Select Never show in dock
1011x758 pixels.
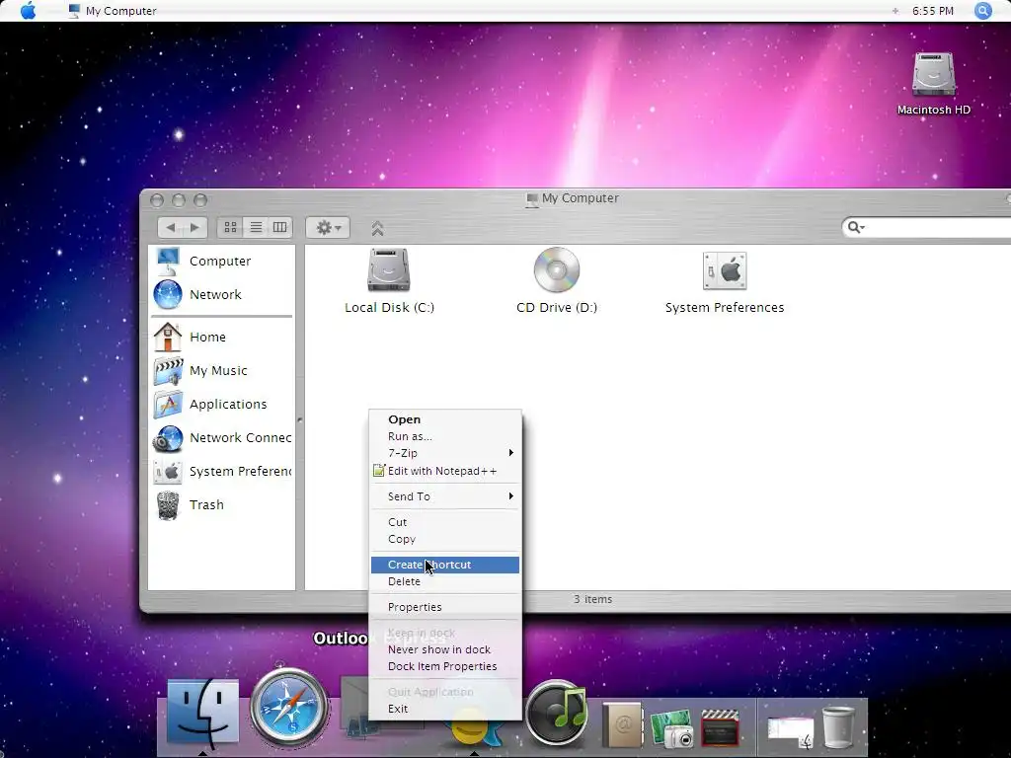click(x=445, y=649)
